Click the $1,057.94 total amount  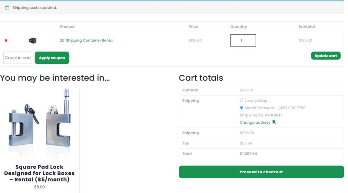tap(248, 154)
